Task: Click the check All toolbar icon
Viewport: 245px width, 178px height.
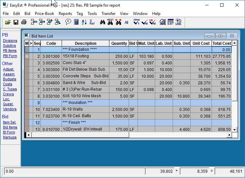Action: 145,22
